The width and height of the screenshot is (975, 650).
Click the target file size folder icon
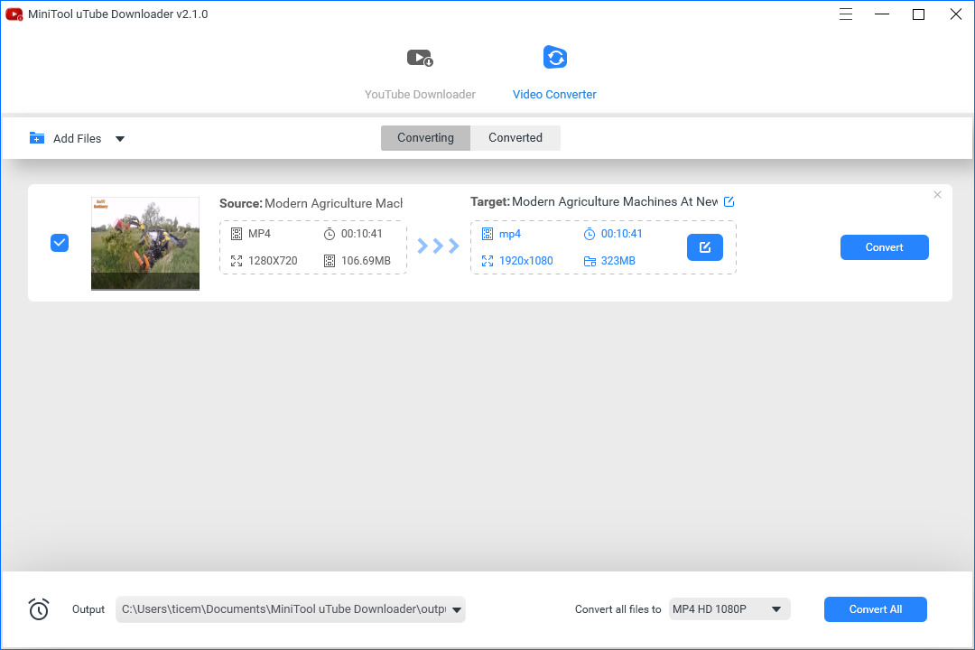[x=590, y=261]
